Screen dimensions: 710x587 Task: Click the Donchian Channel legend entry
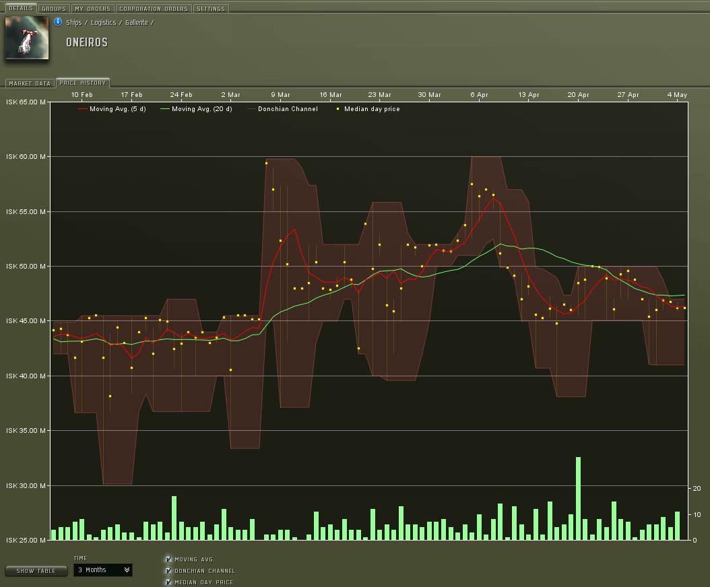click(288, 109)
